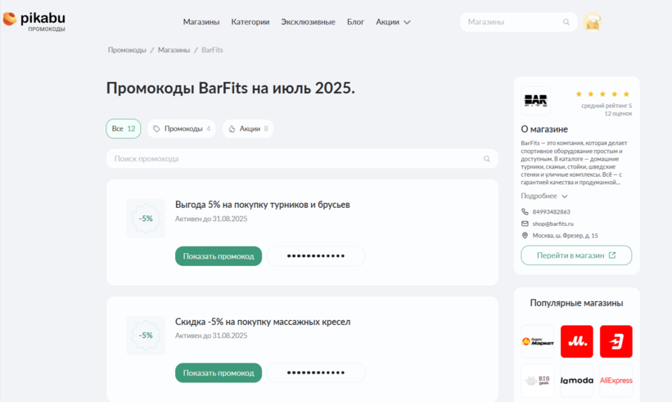Open Big Geek store icon
The height and width of the screenshot is (402, 672).
[x=537, y=380]
